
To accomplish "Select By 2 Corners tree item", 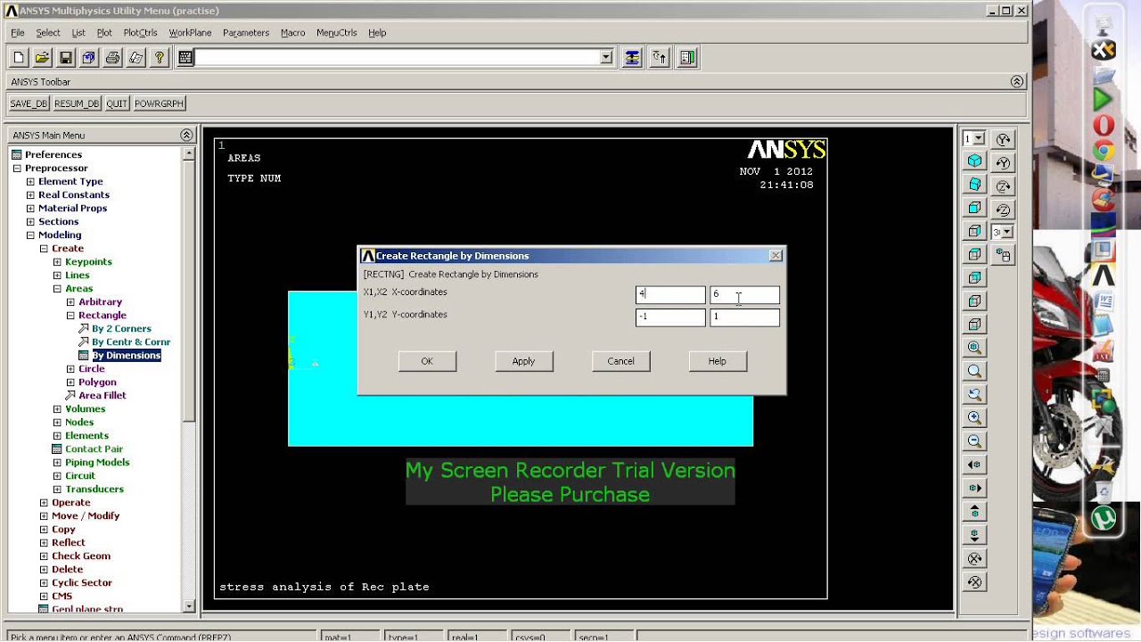I will tap(121, 328).
